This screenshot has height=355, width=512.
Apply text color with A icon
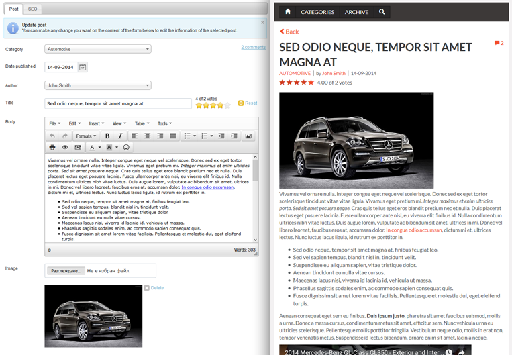92,147
